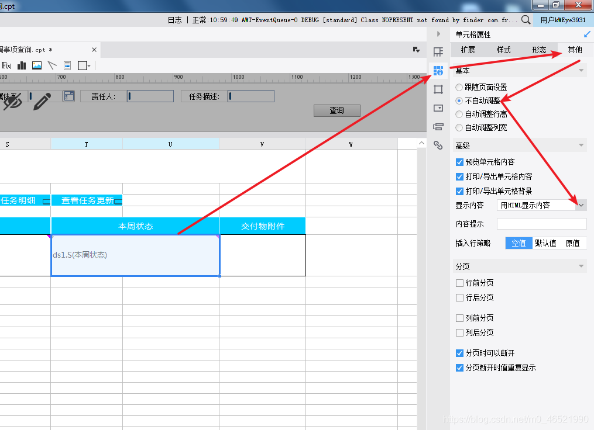The width and height of the screenshot is (594, 430).
Task: Open the floating element dropdown icon
Action: click(x=84, y=65)
